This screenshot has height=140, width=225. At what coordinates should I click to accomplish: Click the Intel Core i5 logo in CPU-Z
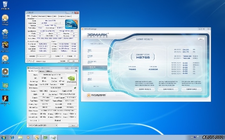click(71, 24)
